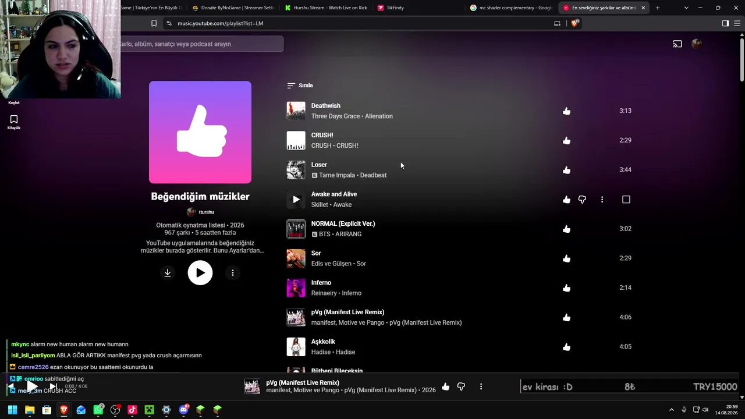Open File Explorer from the taskbar

(30, 410)
